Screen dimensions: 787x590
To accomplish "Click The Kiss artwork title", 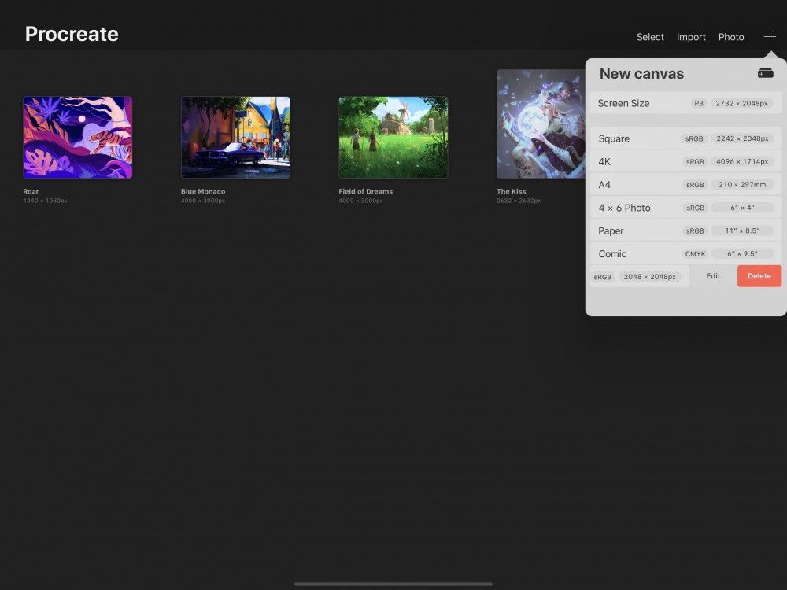I will click(x=511, y=191).
